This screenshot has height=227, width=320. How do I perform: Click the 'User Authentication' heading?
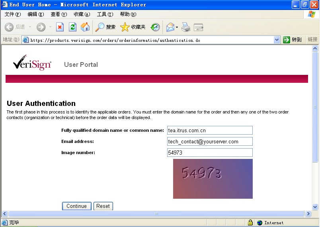click(x=41, y=104)
